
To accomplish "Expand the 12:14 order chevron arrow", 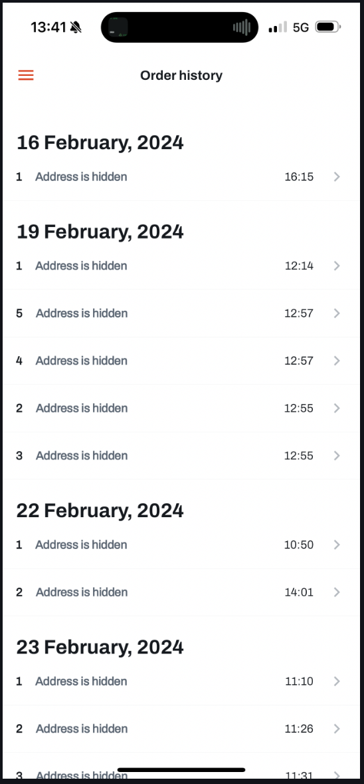I will pyautogui.click(x=337, y=266).
